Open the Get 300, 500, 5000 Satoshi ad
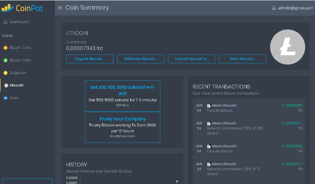315x184 pixels. pyautogui.click(x=123, y=96)
